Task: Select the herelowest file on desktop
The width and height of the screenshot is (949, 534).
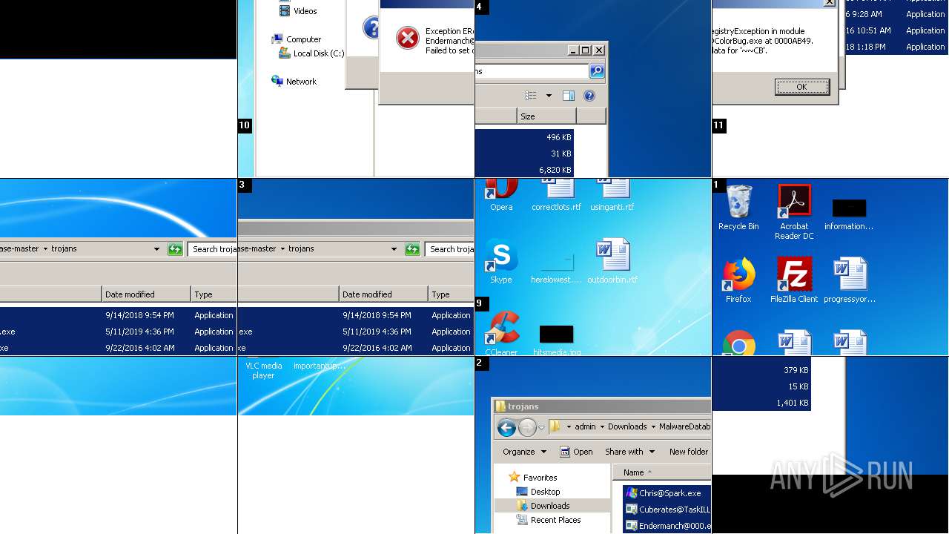Action: click(556, 267)
